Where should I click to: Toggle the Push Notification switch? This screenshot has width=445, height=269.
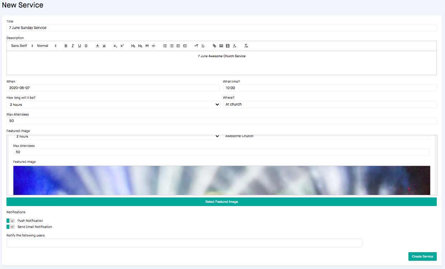click(10, 220)
